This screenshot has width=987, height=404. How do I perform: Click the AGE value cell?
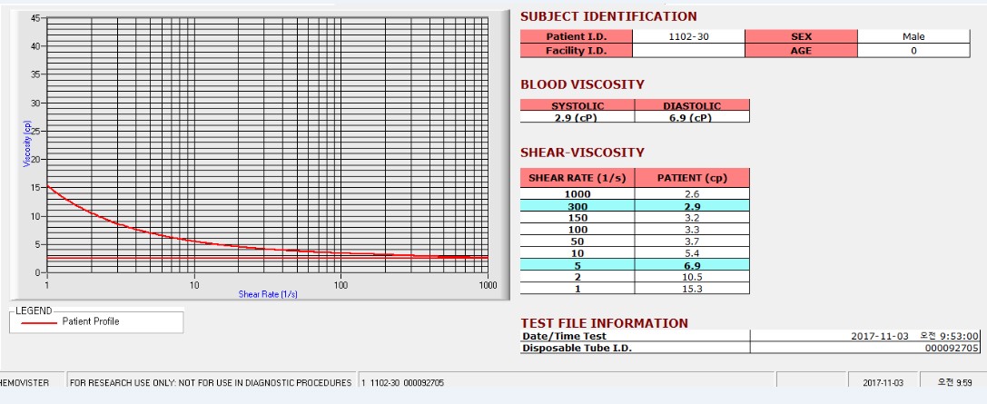tap(913, 51)
